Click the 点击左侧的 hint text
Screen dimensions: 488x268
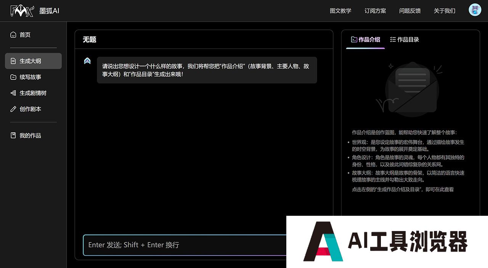(x=403, y=189)
